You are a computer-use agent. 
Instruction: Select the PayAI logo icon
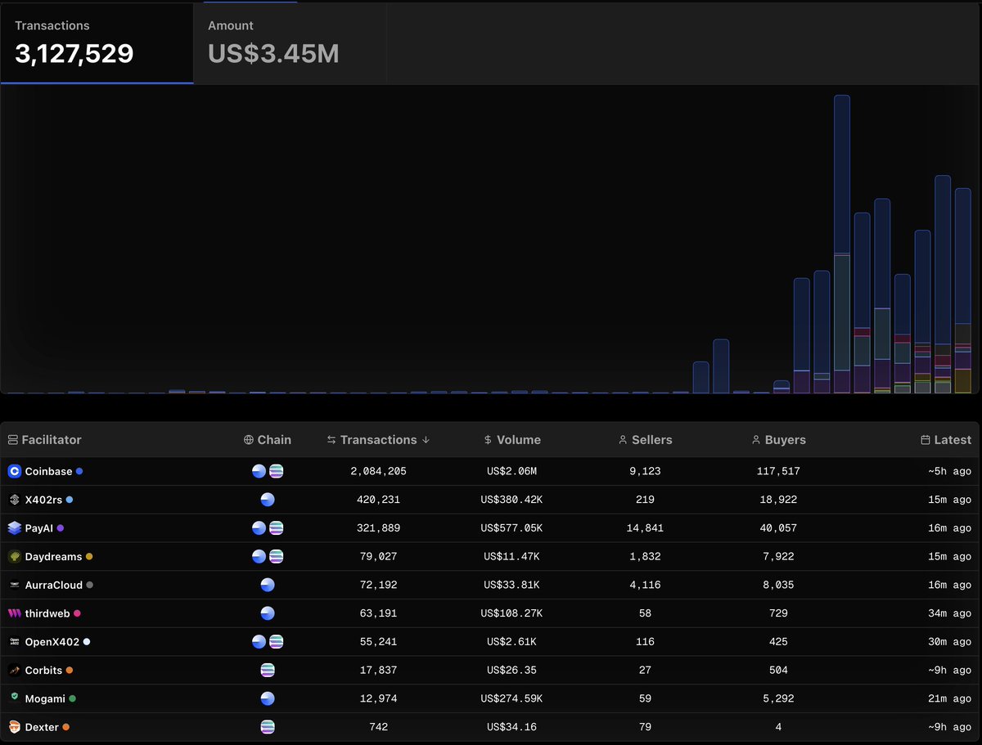(14, 527)
